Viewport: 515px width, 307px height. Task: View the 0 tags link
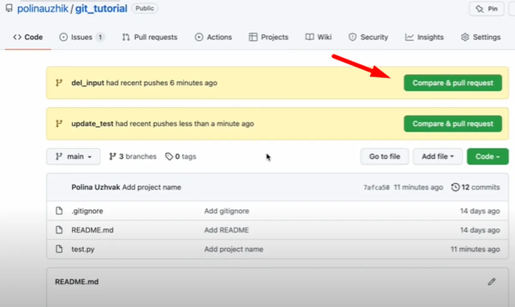point(181,157)
